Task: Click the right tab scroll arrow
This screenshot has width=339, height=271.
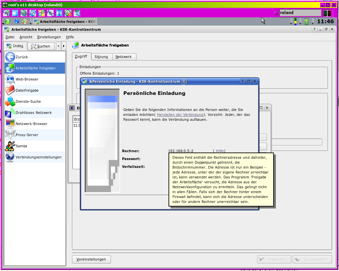Action: [63, 46]
